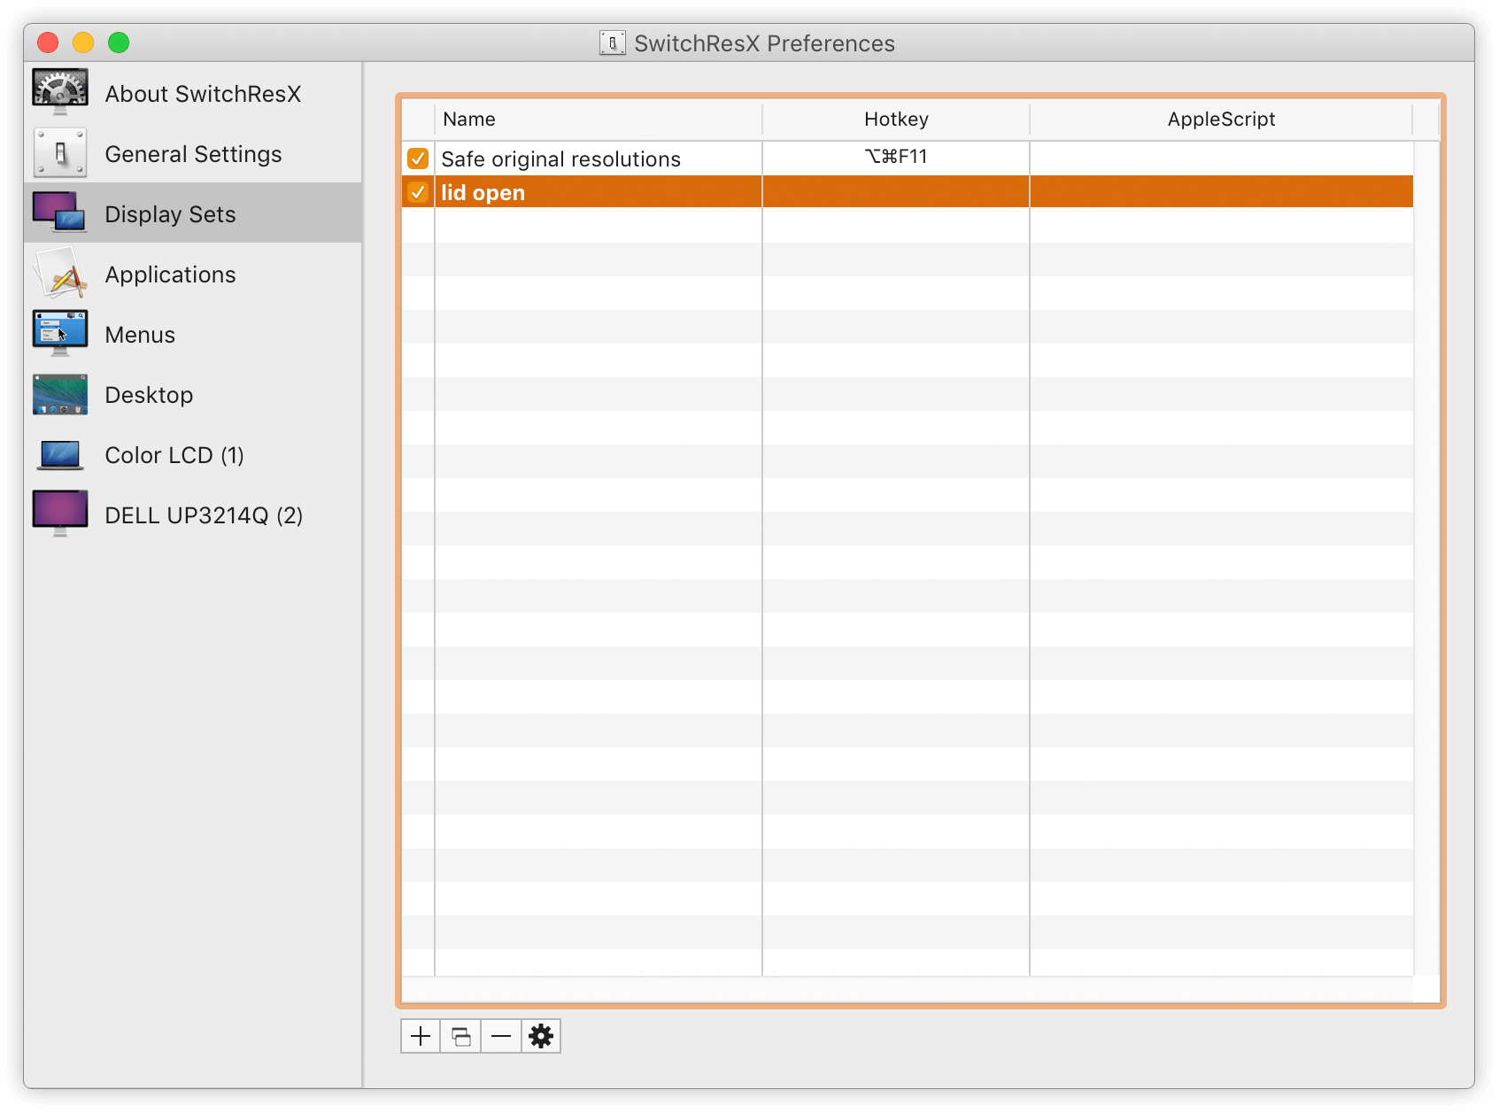Screen dimensions: 1499x1113
Task: Add a new display set with plus button
Action: point(421,1036)
